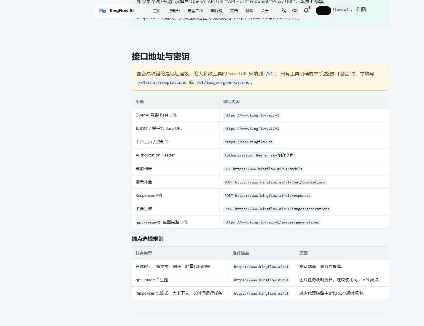
Task: Click the URL value in the gpt-image-2 生图完整 URL row
Action: (272, 222)
